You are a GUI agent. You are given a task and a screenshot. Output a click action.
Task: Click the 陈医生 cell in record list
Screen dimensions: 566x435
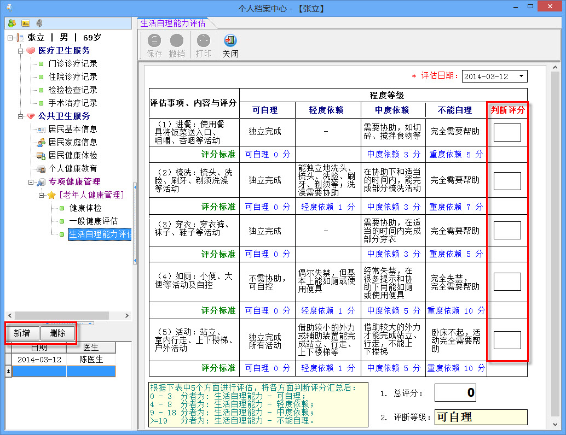[91, 360]
